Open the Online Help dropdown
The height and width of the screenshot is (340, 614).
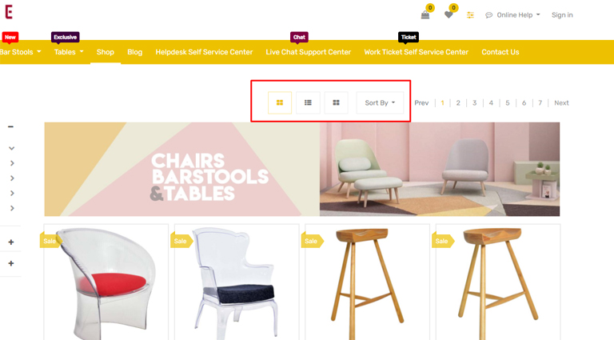tap(512, 15)
